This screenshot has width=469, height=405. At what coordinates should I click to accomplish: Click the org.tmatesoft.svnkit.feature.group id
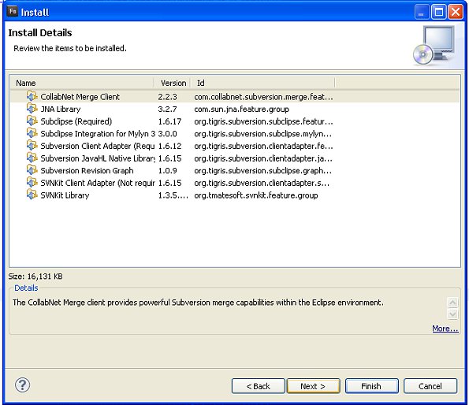(x=255, y=195)
